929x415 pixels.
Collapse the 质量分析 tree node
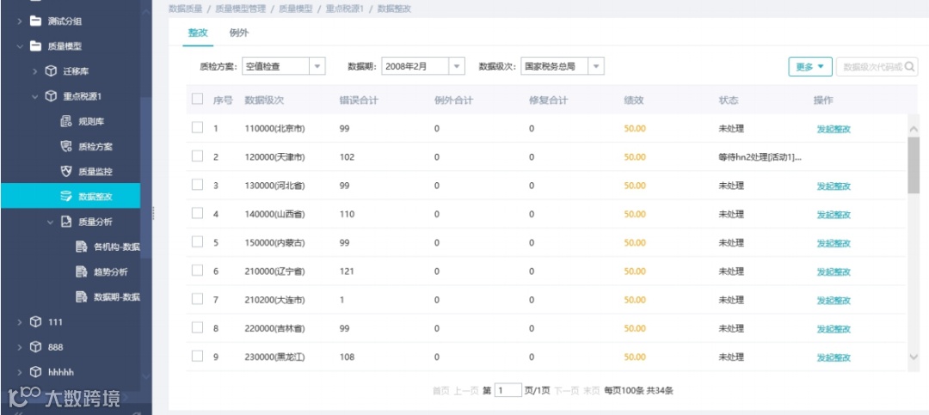[51, 222]
